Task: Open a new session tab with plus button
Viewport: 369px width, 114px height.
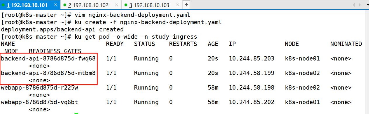Action: point(186,5)
